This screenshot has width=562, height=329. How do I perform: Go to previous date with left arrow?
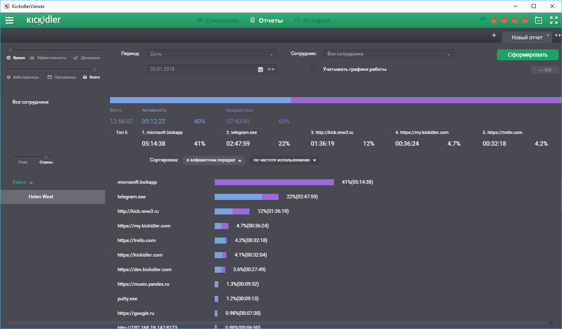pyautogui.click(x=268, y=69)
